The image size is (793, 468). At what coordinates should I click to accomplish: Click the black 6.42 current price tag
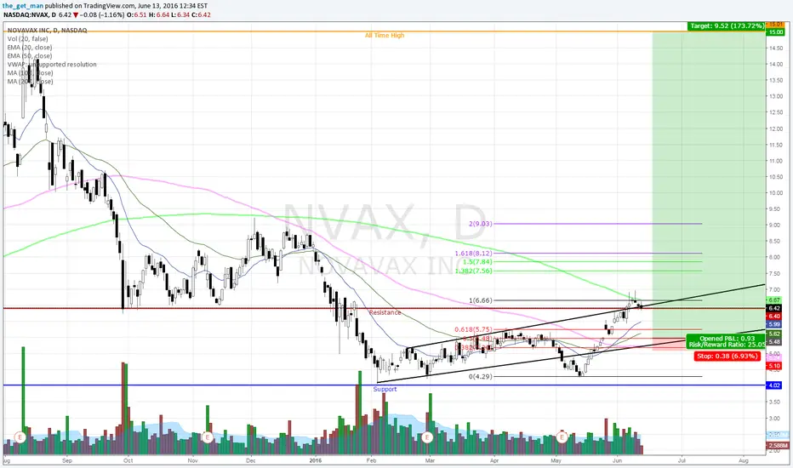pos(775,308)
